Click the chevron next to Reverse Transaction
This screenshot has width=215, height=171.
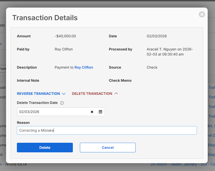64,94
